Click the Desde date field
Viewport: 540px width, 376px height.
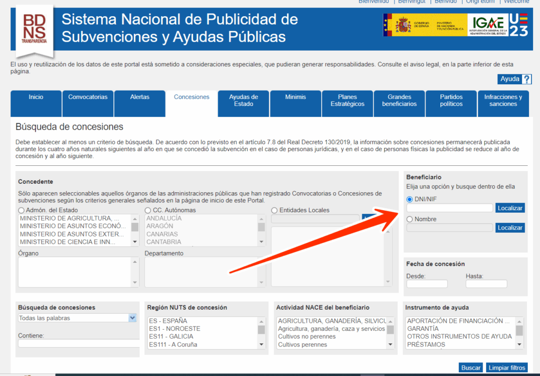click(x=427, y=284)
